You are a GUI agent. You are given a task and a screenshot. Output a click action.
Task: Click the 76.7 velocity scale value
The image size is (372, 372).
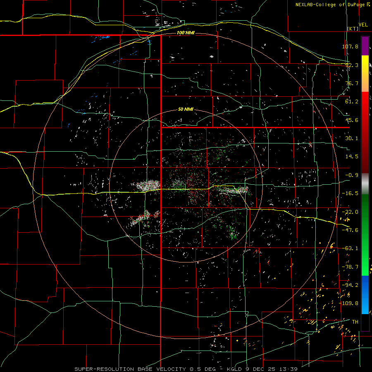point(352,83)
